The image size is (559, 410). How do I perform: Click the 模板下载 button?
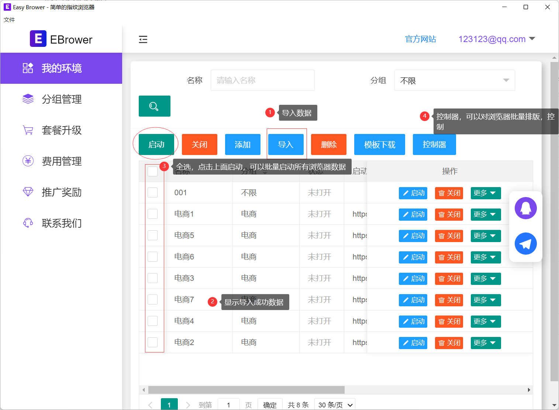click(379, 145)
